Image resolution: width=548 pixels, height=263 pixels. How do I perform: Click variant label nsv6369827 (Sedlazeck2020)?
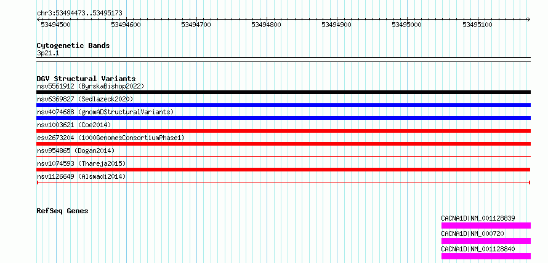coord(85,99)
